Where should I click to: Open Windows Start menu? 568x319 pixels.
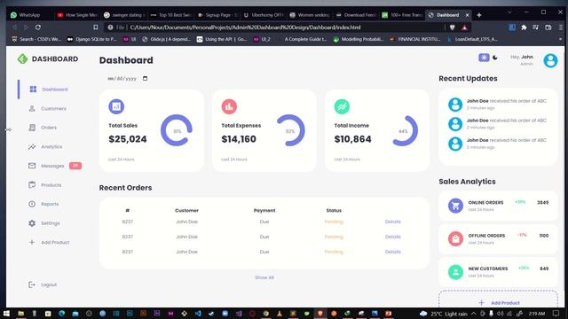6,313
